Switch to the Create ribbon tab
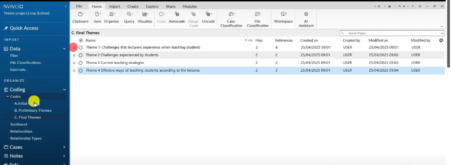 (133, 6)
